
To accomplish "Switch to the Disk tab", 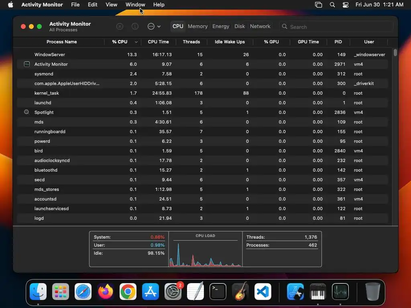I will pyautogui.click(x=240, y=26).
